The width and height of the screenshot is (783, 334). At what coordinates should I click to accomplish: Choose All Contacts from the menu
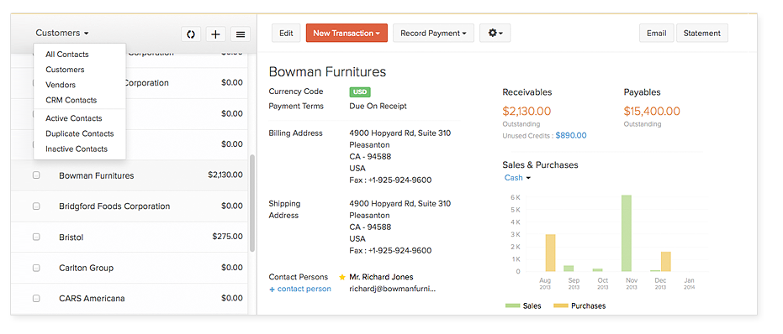click(67, 55)
